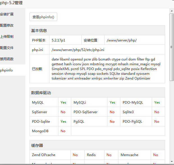The image size is (174, 165).
Task: Click No status next to SqlServer
Action: (x=63, y=112)
